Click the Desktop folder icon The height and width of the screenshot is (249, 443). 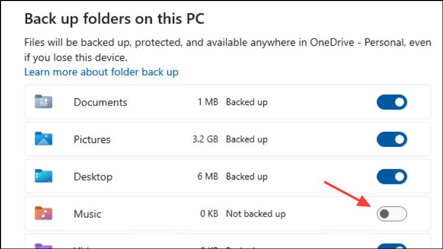coord(44,176)
